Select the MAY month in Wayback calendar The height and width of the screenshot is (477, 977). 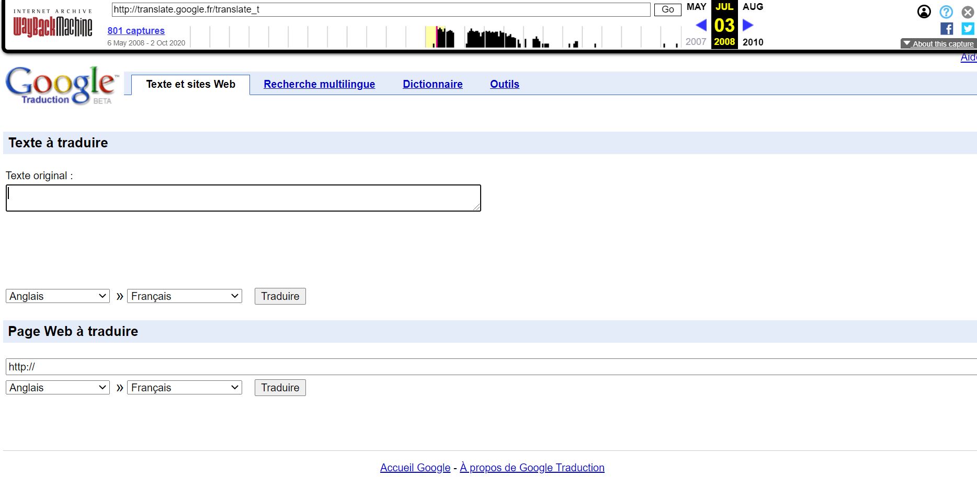tap(696, 7)
